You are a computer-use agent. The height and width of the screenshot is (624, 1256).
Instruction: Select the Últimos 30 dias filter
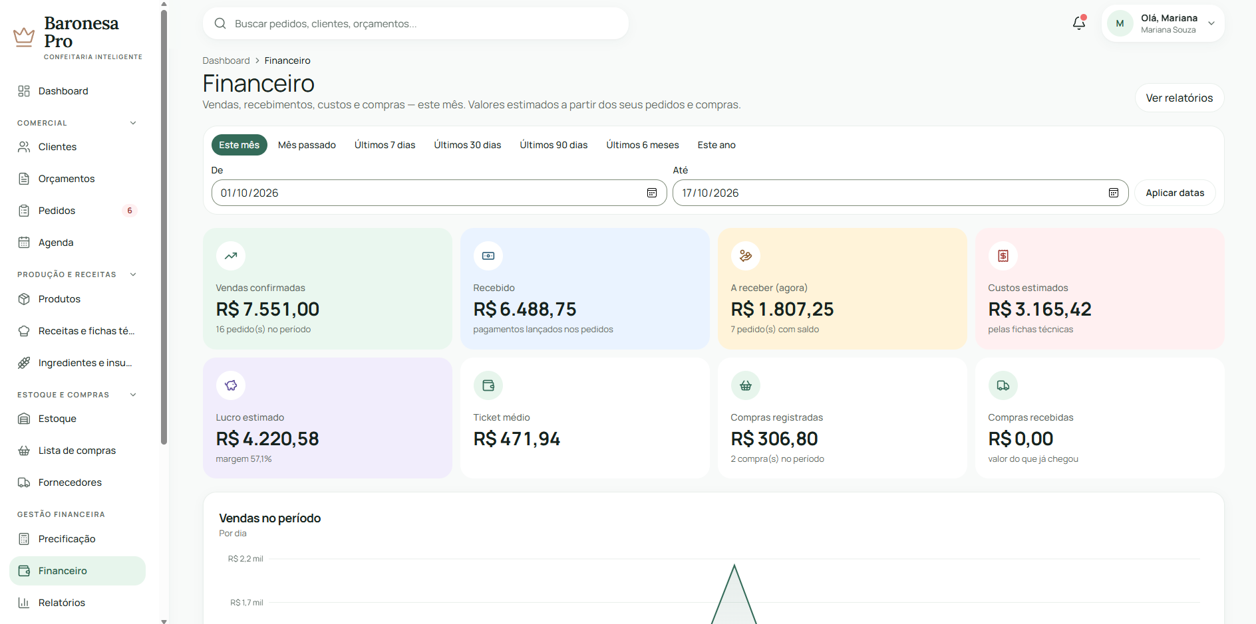[x=468, y=145]
